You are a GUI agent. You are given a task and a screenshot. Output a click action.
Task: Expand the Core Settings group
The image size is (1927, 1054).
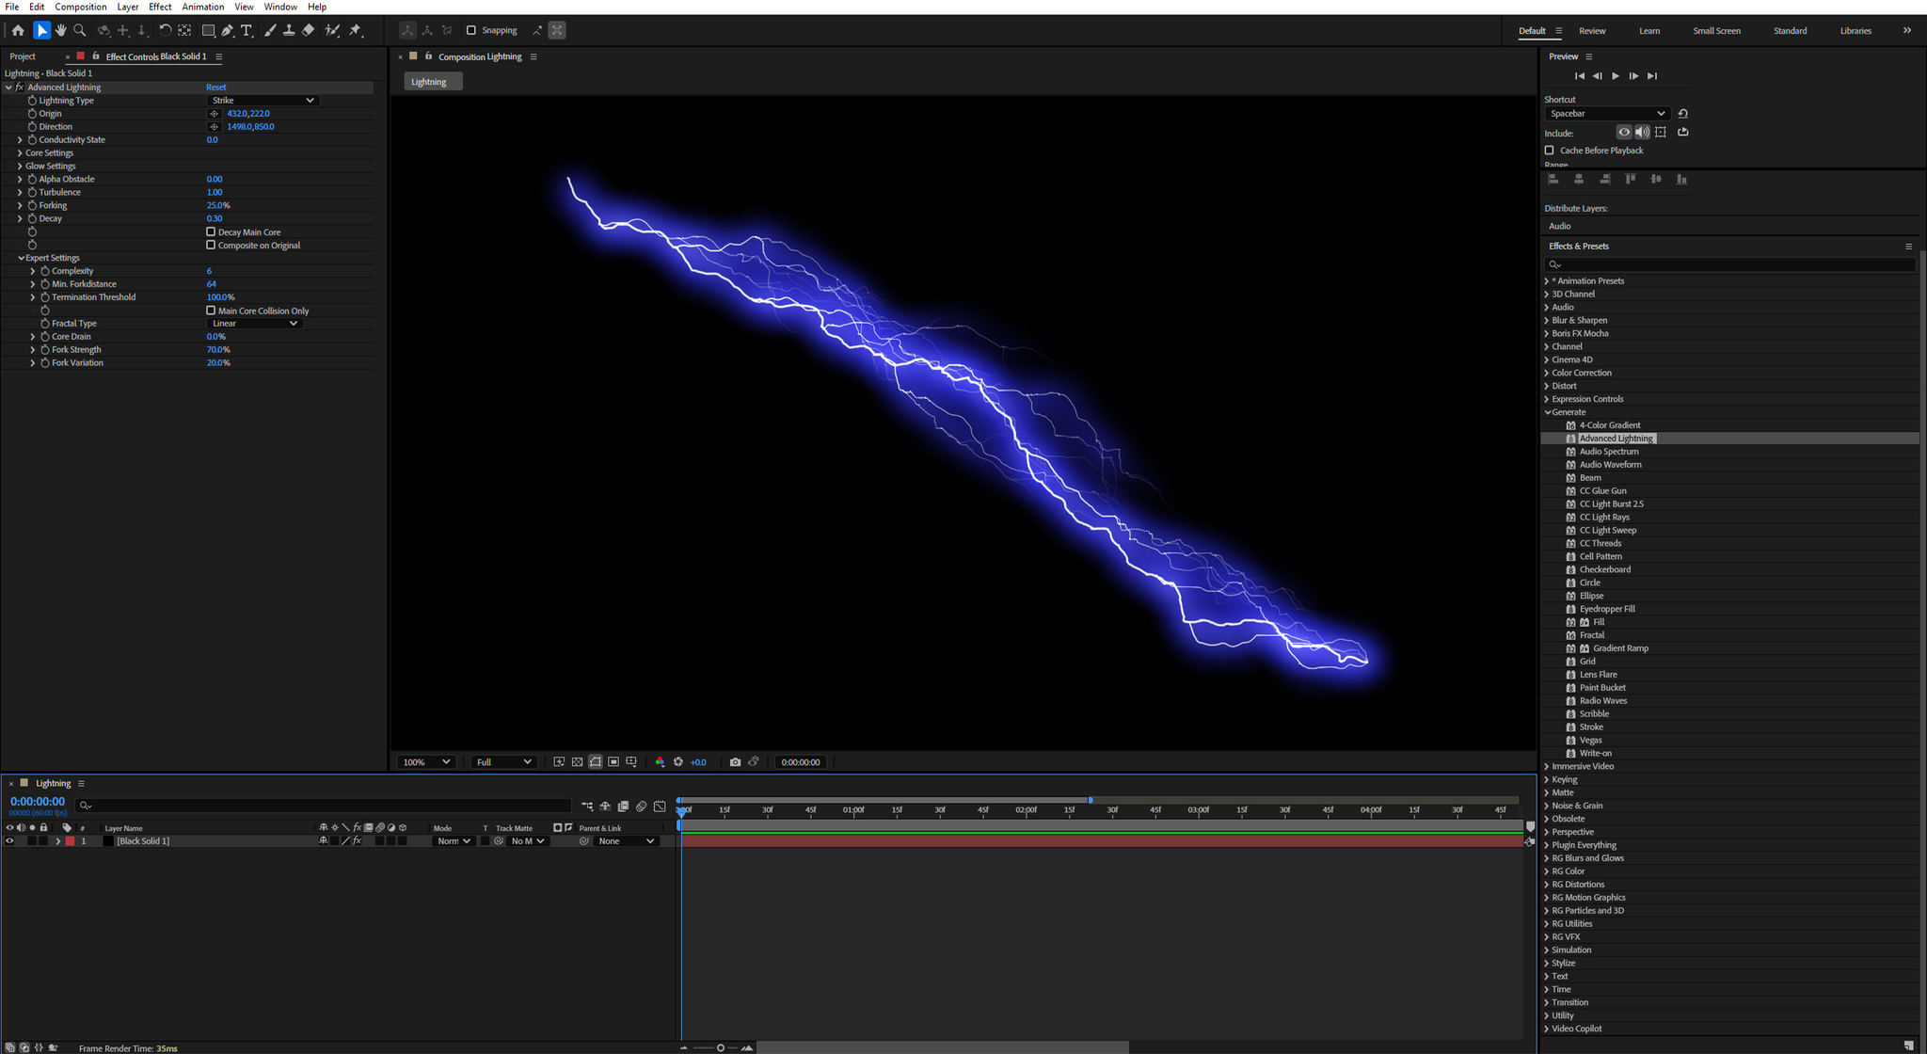(20, 152)
